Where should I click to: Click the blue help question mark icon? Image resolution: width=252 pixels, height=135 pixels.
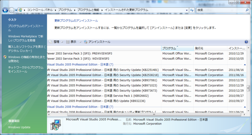coord(246,42)
